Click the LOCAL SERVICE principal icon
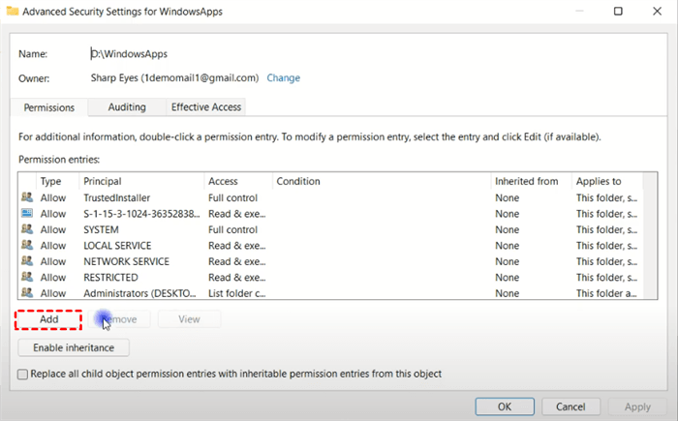678x421 pixels. [27, 246]
